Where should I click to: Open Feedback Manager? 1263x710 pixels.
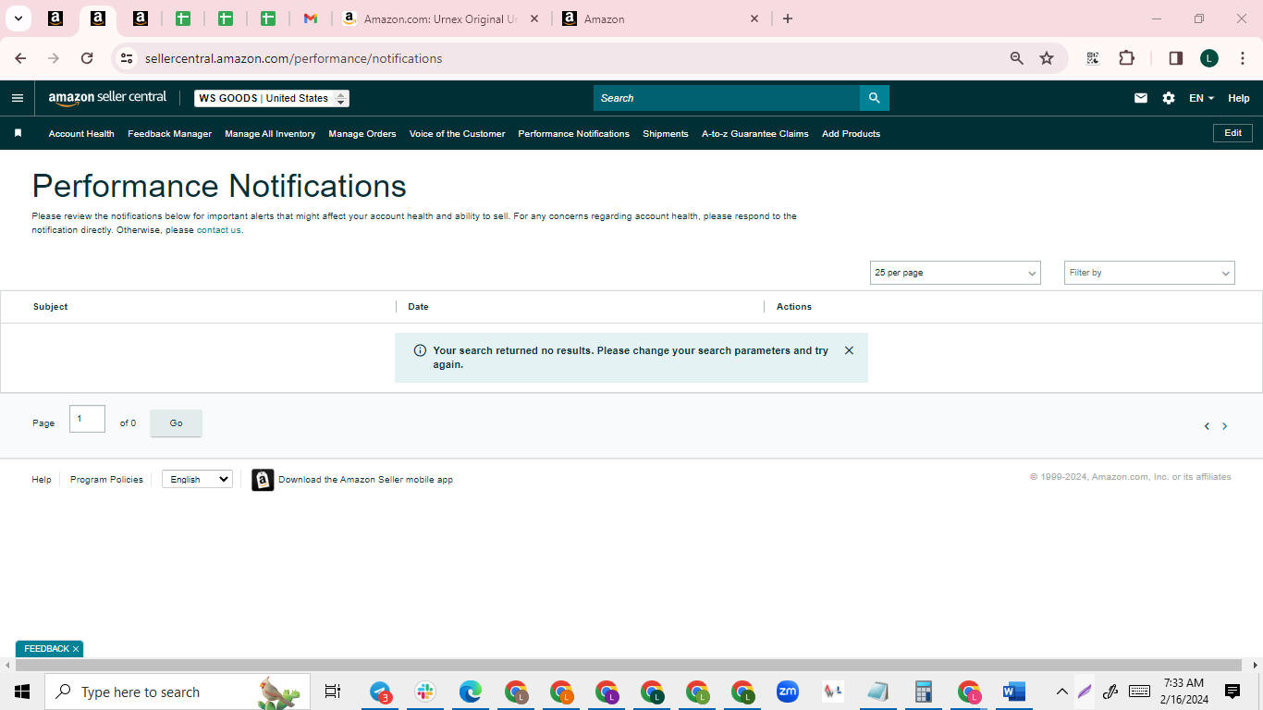tap(169, 134)
